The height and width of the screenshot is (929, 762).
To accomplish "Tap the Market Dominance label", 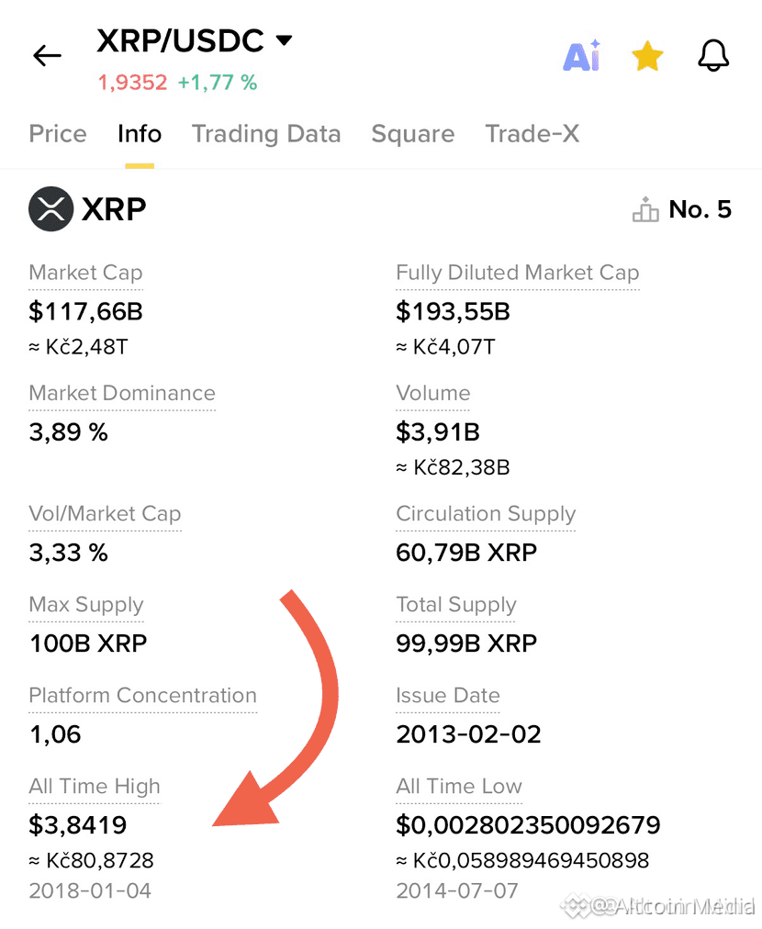I will [122, 393].
